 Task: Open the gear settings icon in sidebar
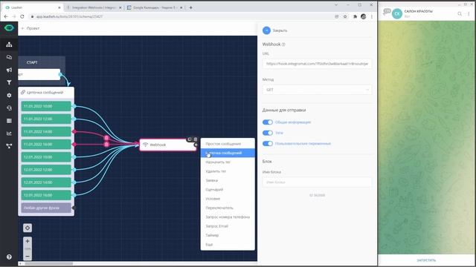(x=9, y=95)
